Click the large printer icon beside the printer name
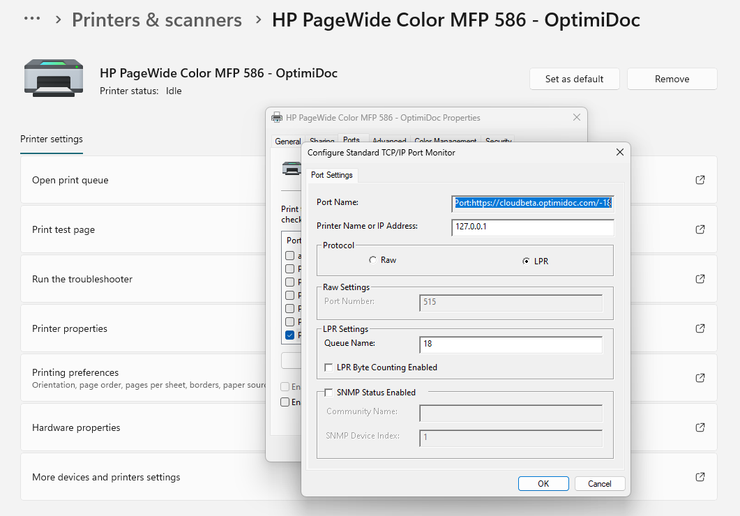Image resolution: width=740 pixels, height=516 pixels. pyautogui.click(x=54, y=78)
